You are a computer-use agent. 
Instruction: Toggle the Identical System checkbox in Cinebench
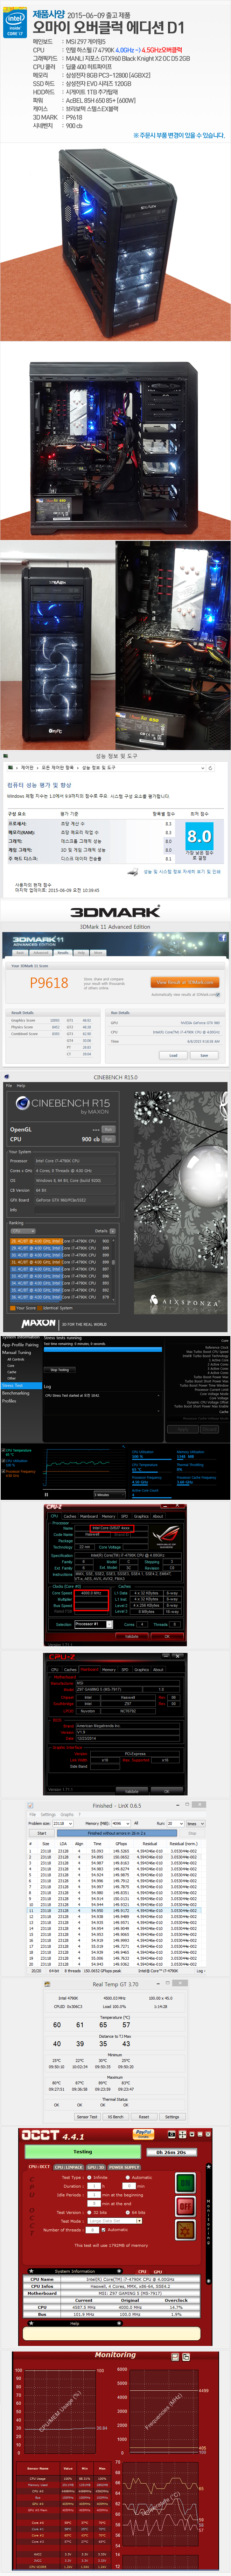40,1308
